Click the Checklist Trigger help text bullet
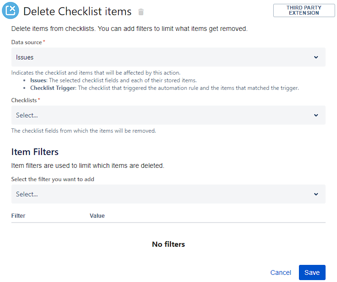The height and width of the screenshot is (282, 337). [164, 88]
